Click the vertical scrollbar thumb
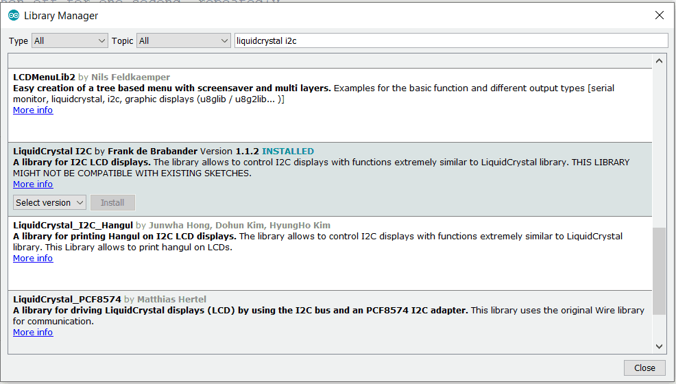 coord(659,271)
